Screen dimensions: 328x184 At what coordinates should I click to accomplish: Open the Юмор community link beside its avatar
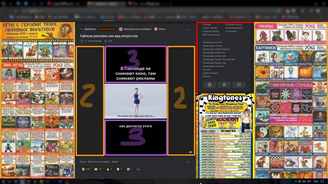coord(162,29)
